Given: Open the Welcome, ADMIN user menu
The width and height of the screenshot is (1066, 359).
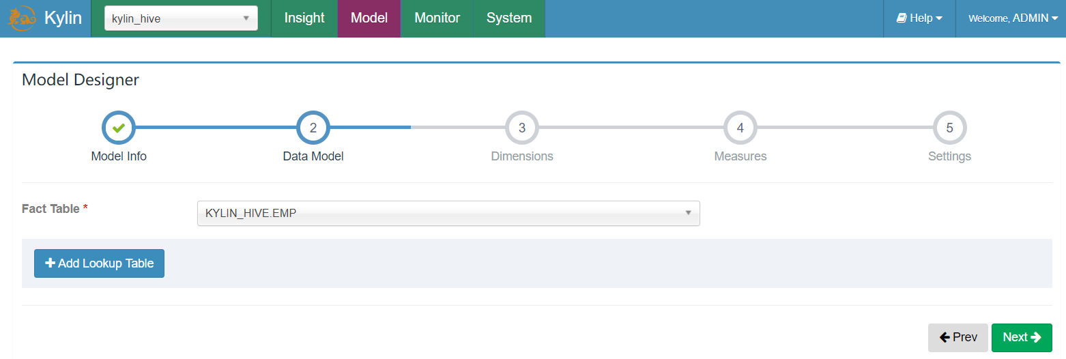Looking at the screenshot, I should (1013, 18).
